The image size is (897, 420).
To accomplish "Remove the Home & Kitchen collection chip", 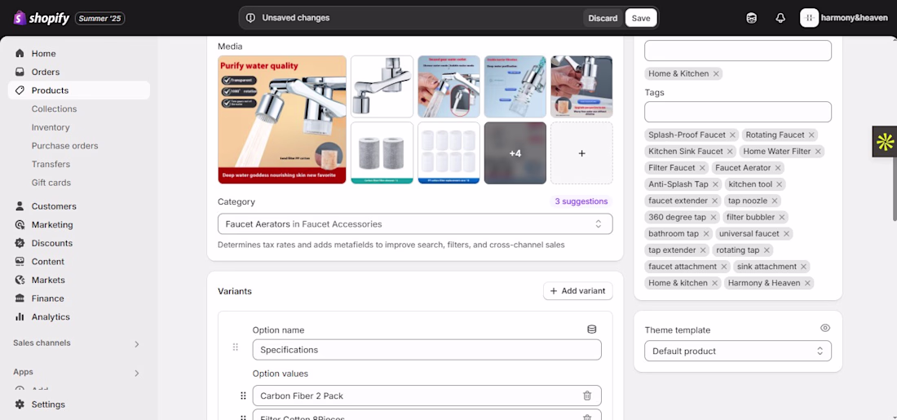I will (x=716, y=73).
